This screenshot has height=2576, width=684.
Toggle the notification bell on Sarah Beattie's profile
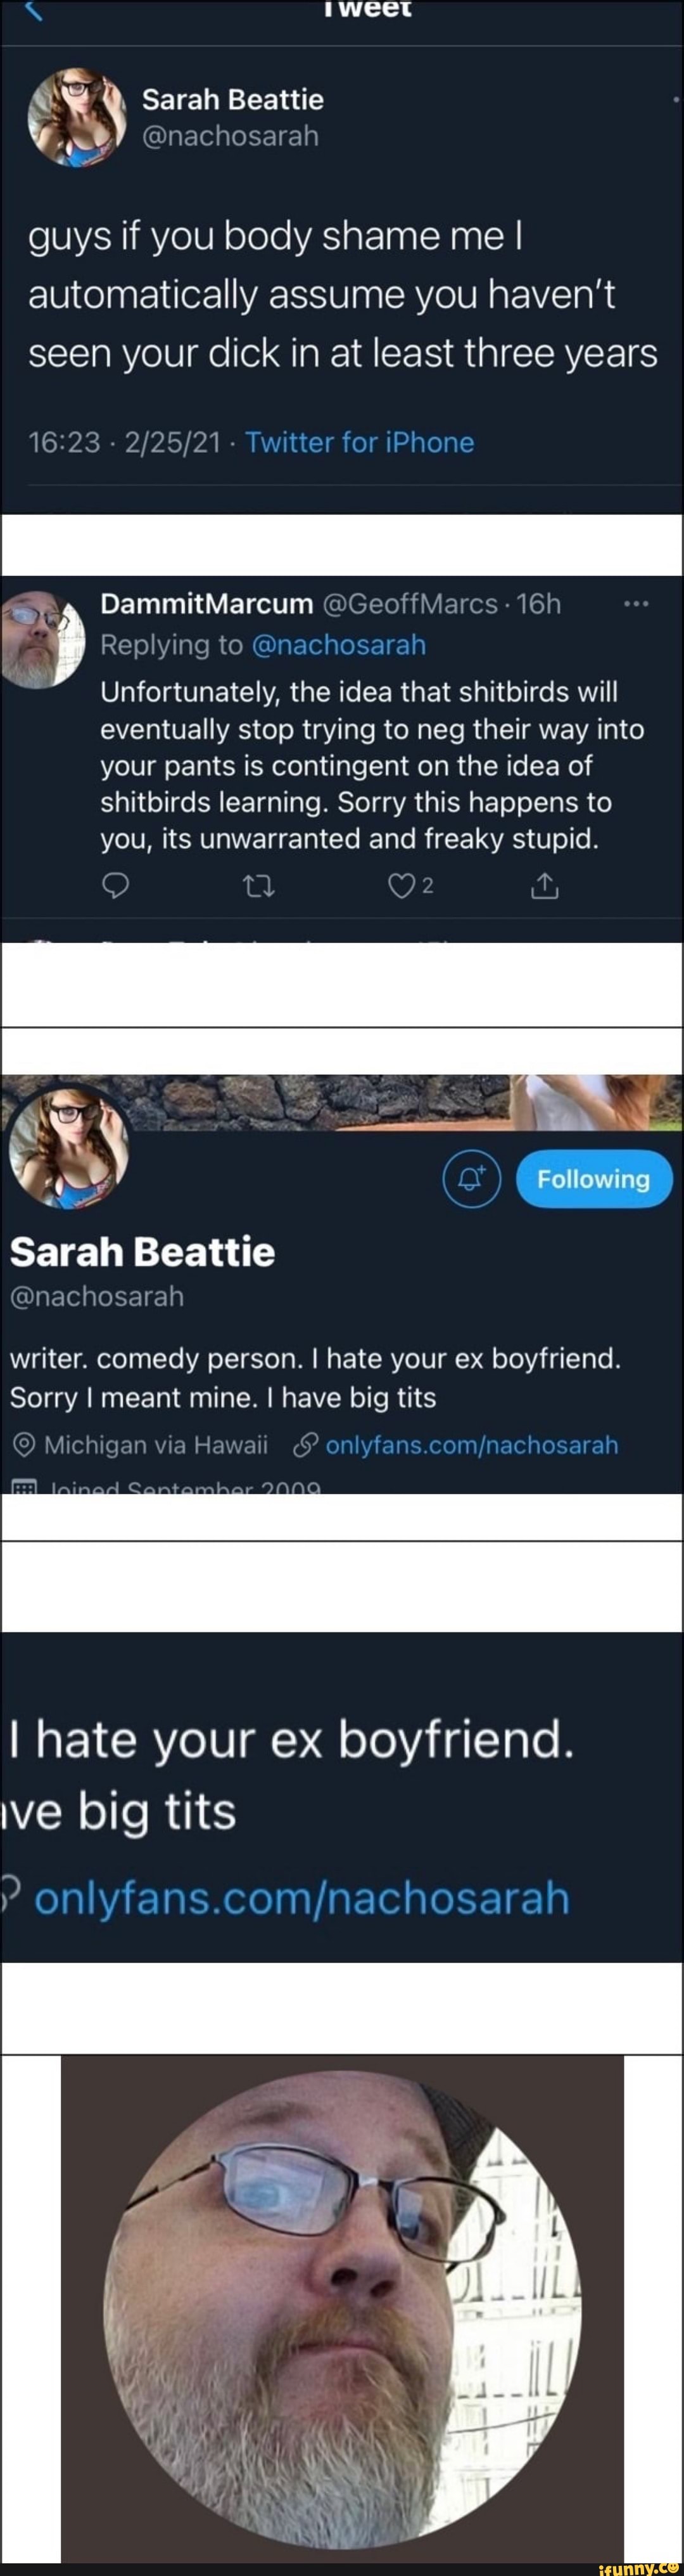pos(471,1179)
